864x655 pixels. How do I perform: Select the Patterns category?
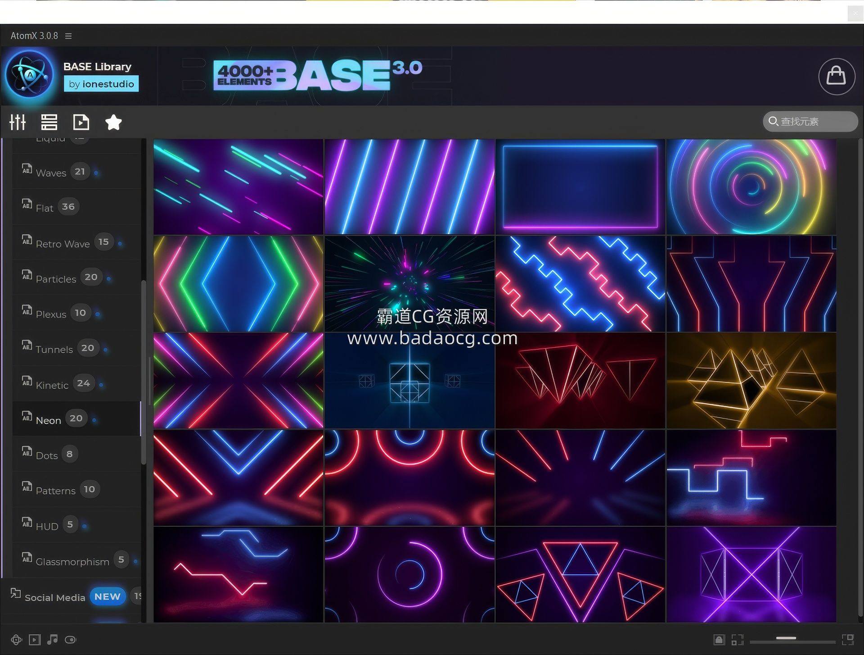pos(76,490)
